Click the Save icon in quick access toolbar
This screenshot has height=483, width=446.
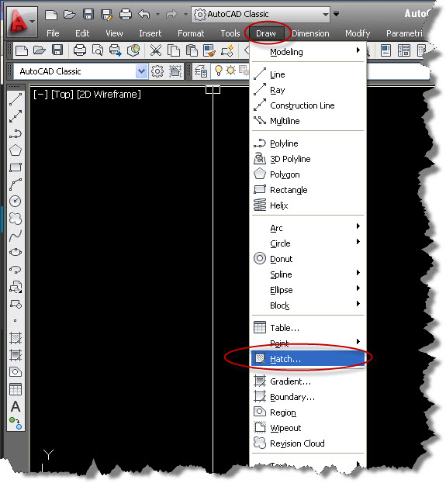(88, 14)
